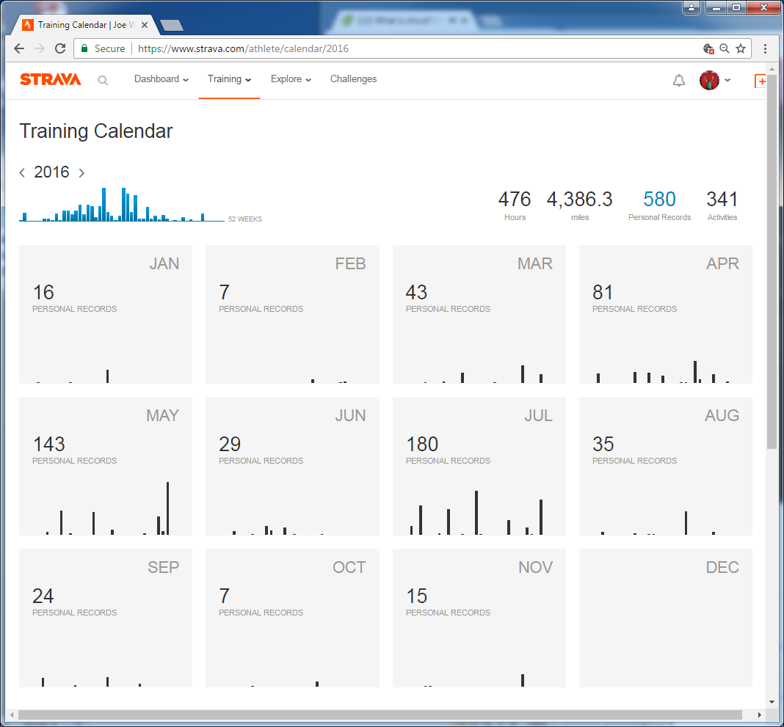Expand the Dashboard dropdown menu
784x727 pixels.
[161, 79]
